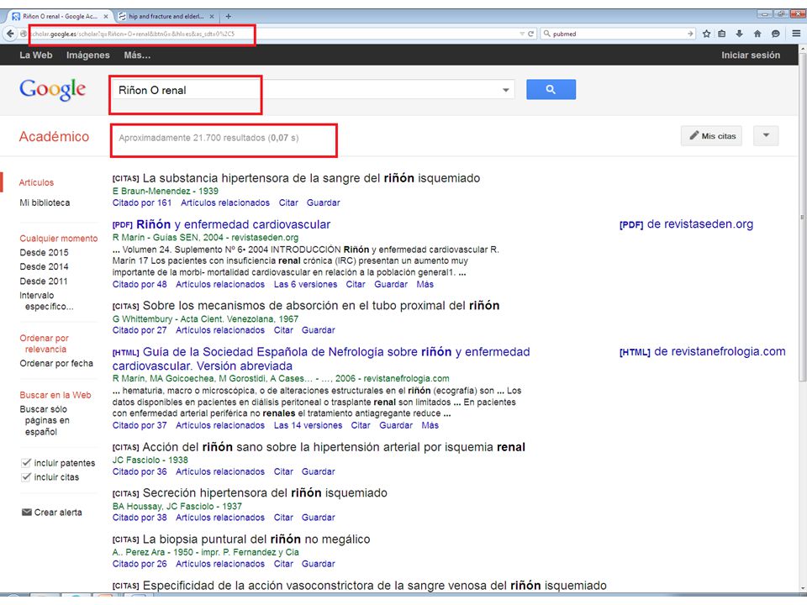Image resolution: width=807 pixels, height=605 pixels.
Task: Open Riñón y enfermedad cardiovascular result
Action: [233, 224]
